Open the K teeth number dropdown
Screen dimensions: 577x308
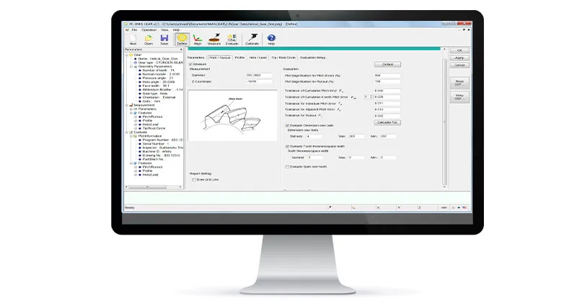(371, 96)
